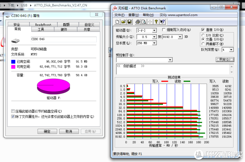The width and height of the screenshot is (245, 162).
Task: Click the CZ80 64G volume name field
Action: (64, 39)
